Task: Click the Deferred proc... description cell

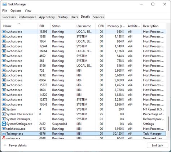Action: 153,119
